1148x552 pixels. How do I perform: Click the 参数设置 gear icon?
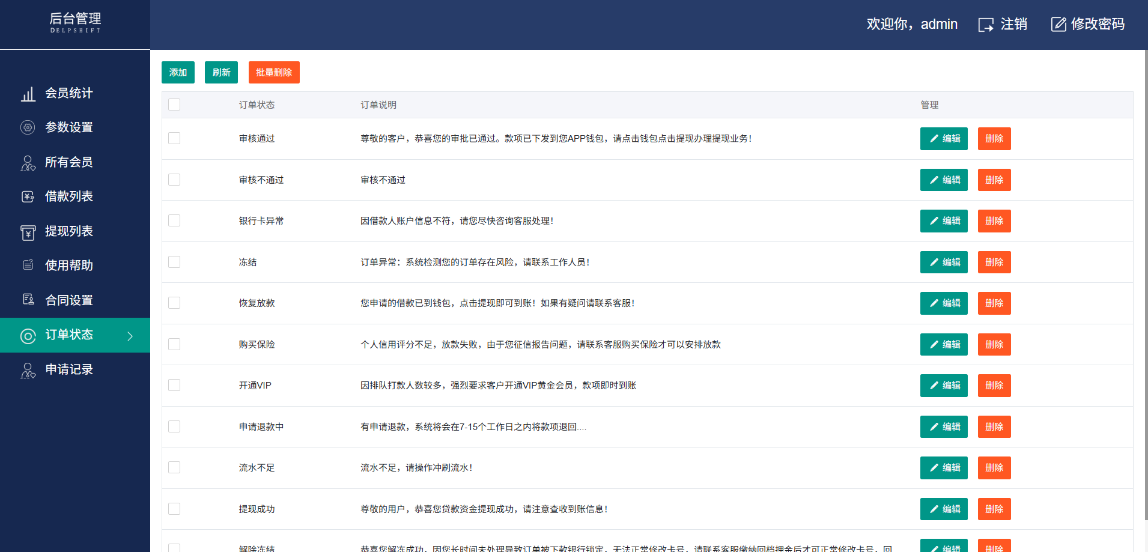(x=28, y=127)
